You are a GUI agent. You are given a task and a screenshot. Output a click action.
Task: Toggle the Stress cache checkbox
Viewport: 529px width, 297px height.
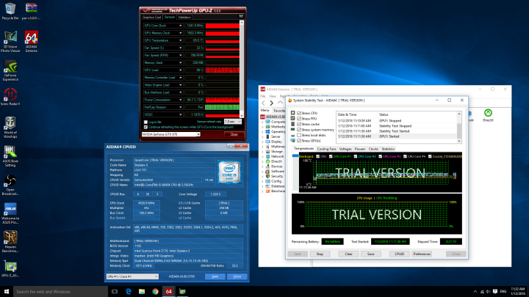click(299, 124)
